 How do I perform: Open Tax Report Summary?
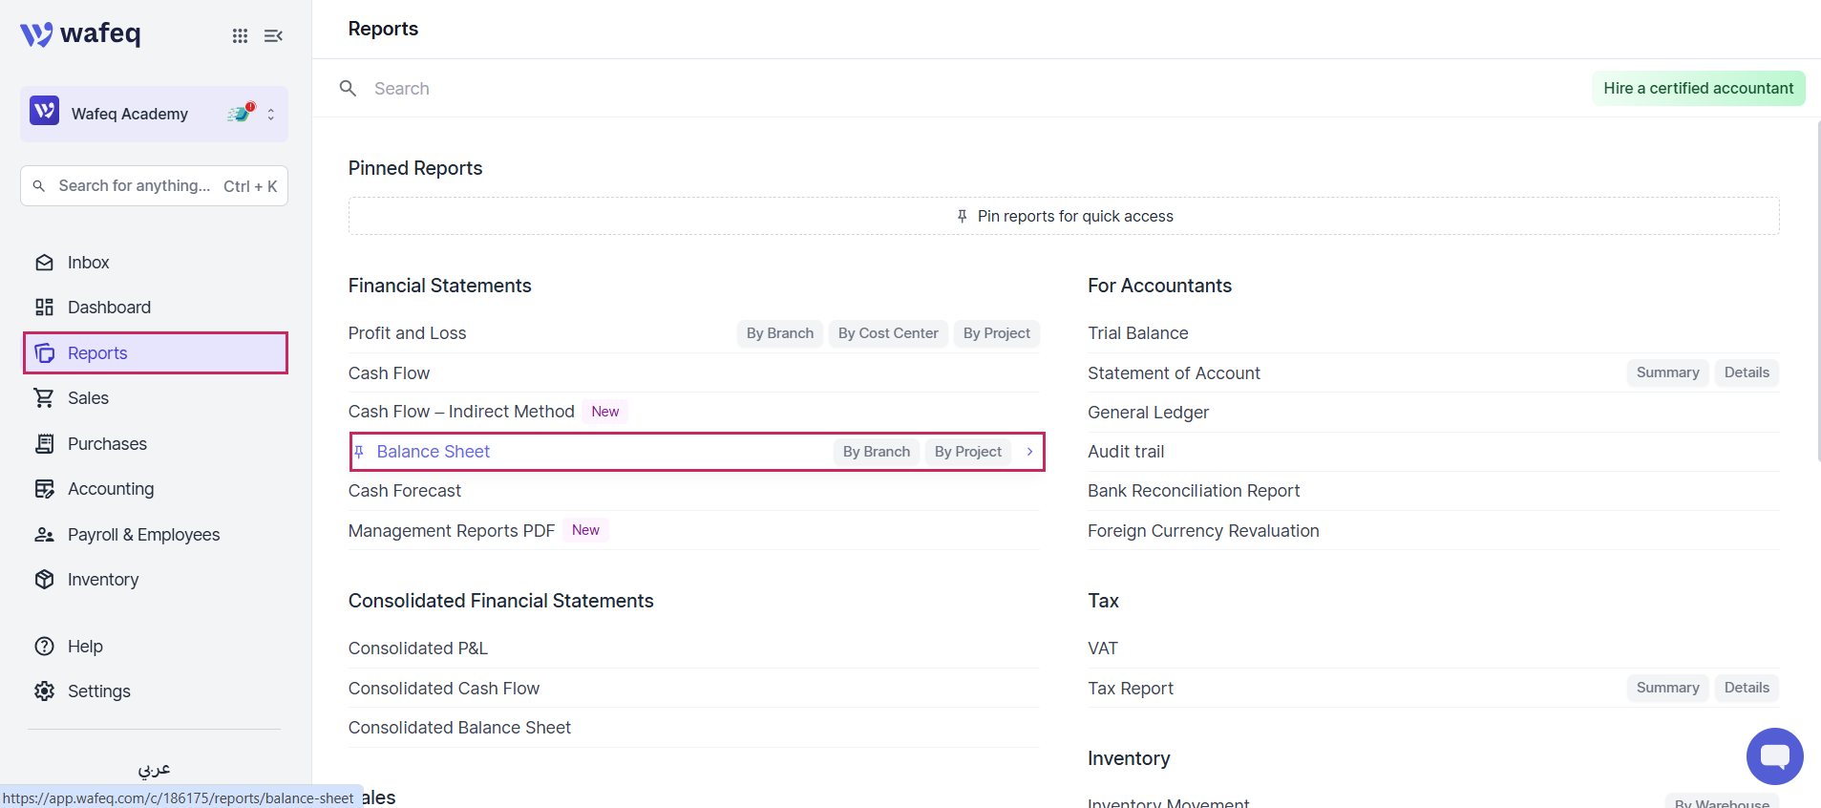pyautogui.click(x=1667, y=688)
